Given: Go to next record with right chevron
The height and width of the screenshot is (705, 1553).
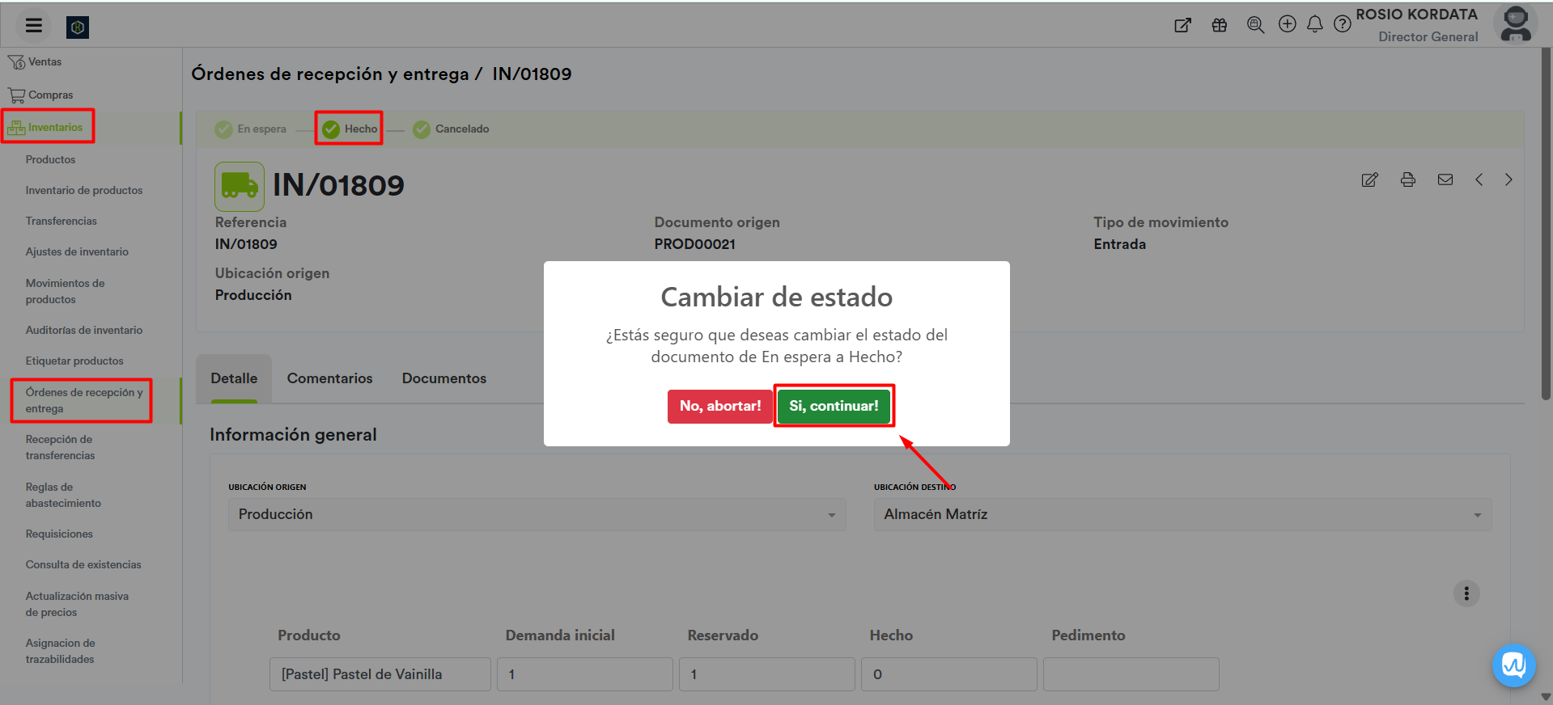Looking at the screenshot, I should (1508, 179).
